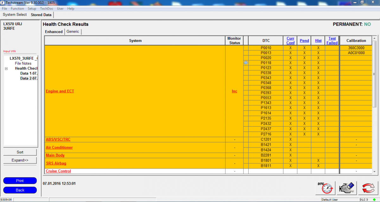
Task: Open the File menu
Action: tap(4, 9)
